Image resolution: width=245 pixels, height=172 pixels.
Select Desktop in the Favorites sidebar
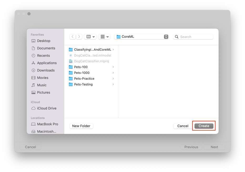pos(43,41)
